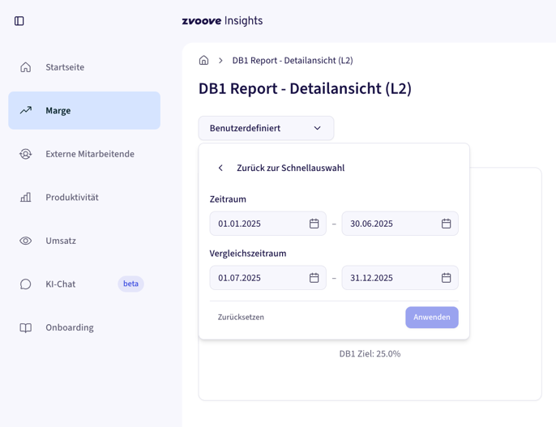
Task: Click the home breadcrumb icon
Action: pos(204,60)
